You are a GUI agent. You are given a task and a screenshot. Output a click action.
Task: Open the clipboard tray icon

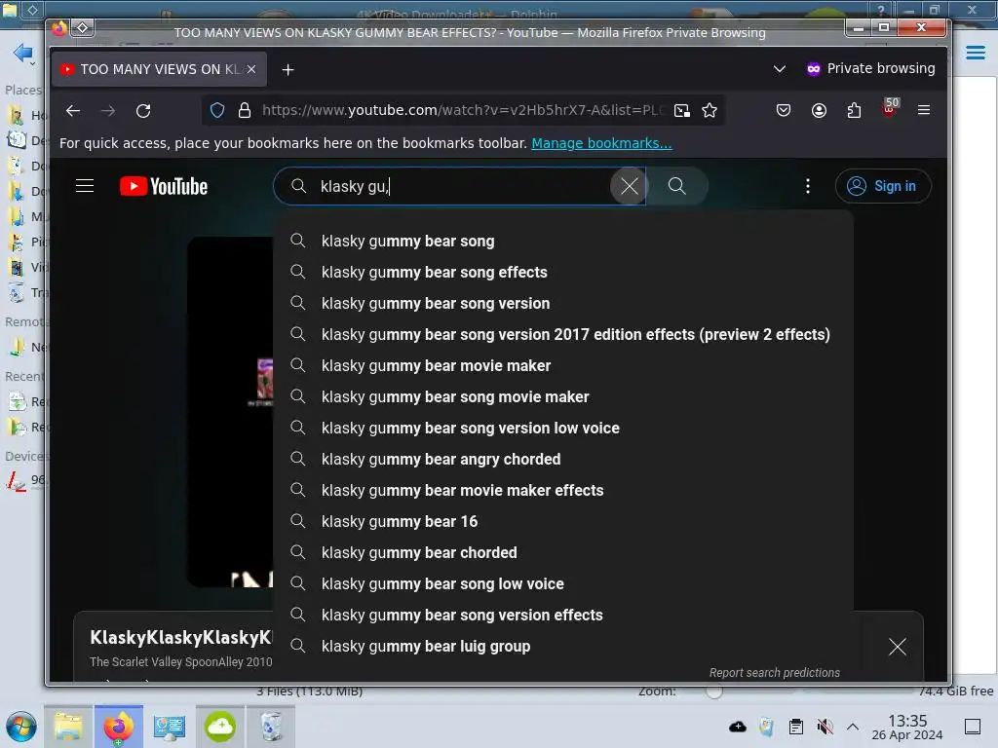[x=795, y=727]
